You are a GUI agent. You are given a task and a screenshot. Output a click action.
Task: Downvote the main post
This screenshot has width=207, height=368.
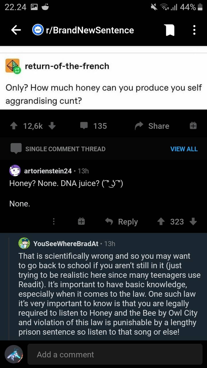[52, 126]
